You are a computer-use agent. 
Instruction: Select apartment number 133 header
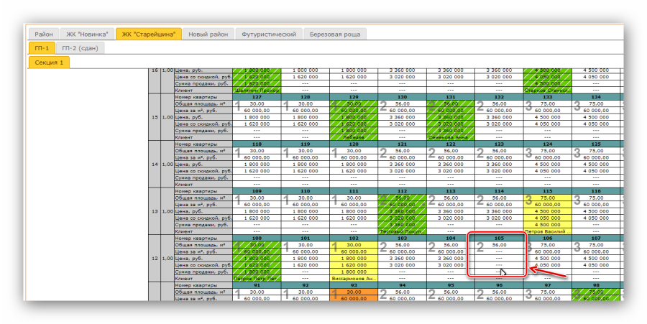coord(547,97)
